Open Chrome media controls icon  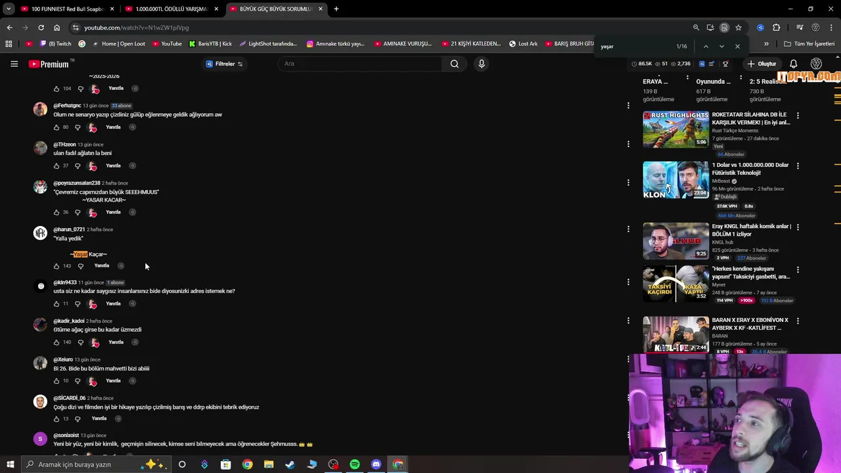point(800,28)
